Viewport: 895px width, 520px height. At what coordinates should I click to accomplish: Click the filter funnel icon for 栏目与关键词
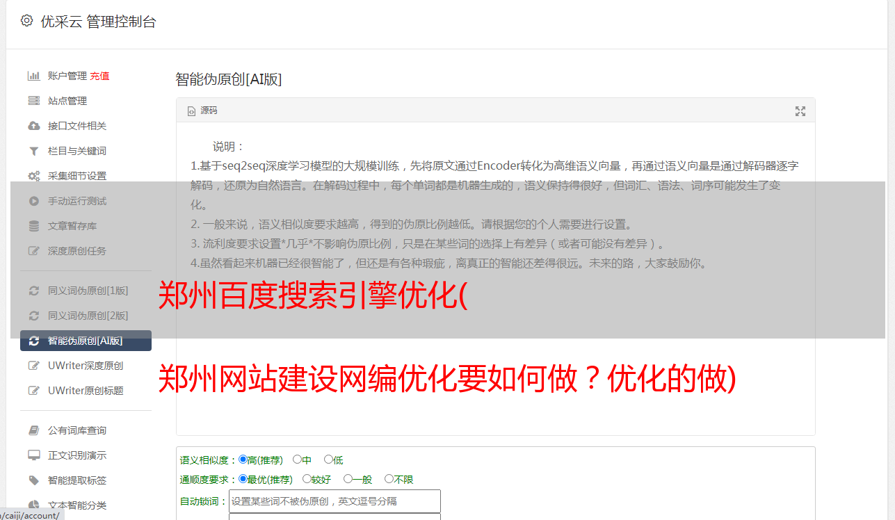(33, 151)
